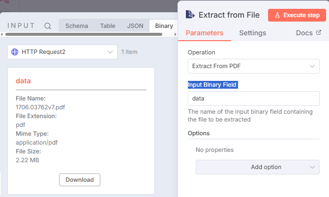Select the Parameters tab
Viewport: 329px width, 197px height.
tap(205, 33)
